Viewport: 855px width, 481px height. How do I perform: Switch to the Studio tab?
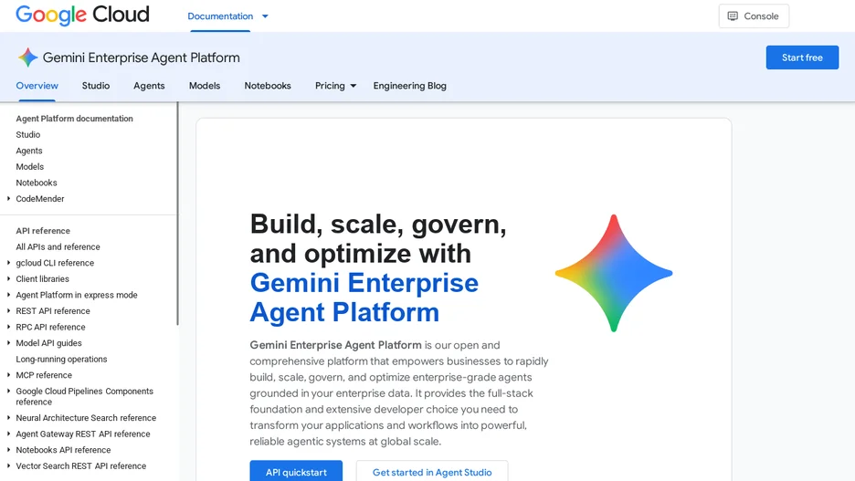coord(96,86)
